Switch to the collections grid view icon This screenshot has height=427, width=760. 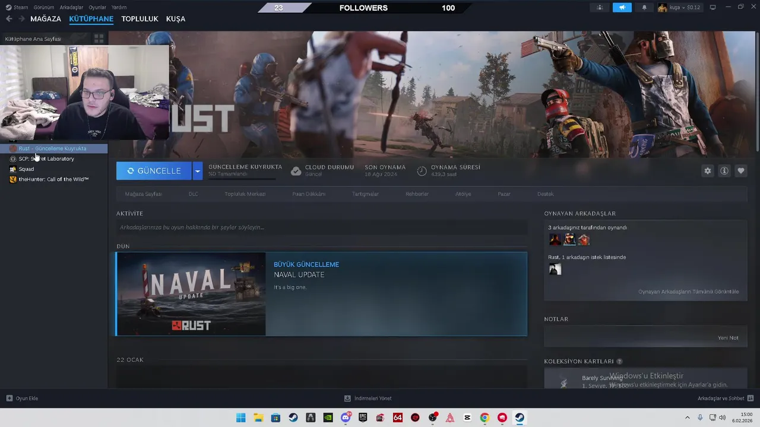(x=99, y=39)
